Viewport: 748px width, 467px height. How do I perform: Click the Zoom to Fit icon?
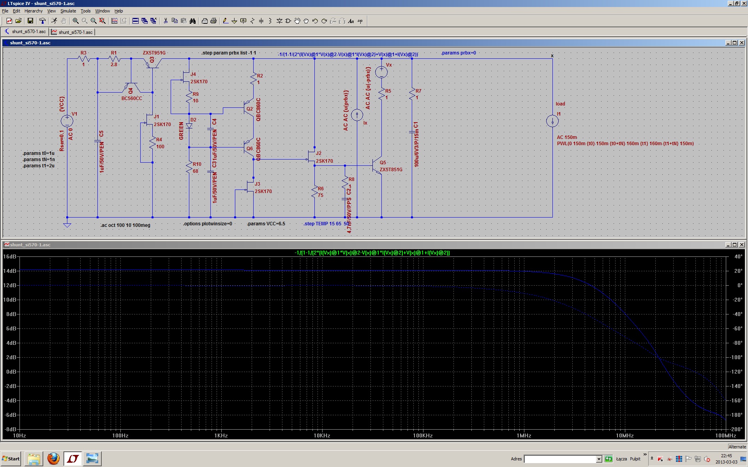(x=102, y=21)
